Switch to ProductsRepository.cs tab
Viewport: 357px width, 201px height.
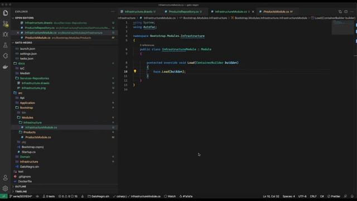coord(184,12)
